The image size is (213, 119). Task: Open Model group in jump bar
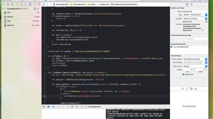click(92, 4)
